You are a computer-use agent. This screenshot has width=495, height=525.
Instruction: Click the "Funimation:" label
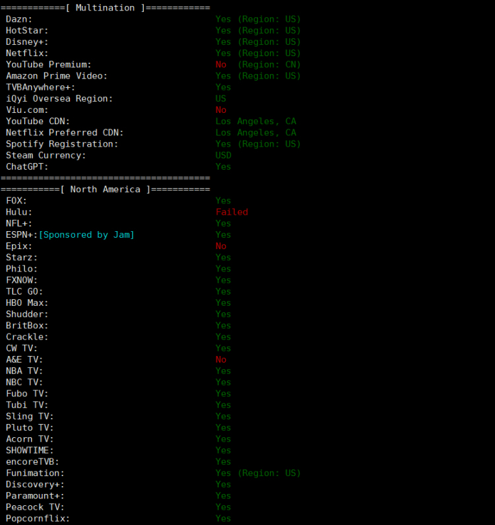click(35, 473)
